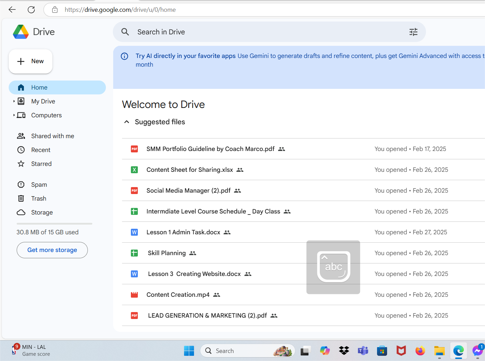The height and width of the screenshot is (361, 485).
Task: Select Content Sheet for Sharing.xlsx file name
Action: 190,170
